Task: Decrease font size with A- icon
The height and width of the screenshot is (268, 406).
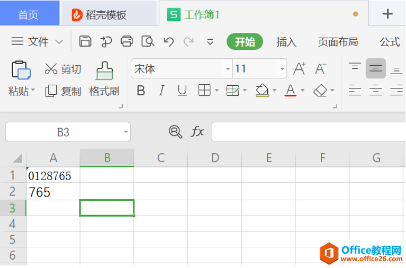Action: [x=321, y=69]
